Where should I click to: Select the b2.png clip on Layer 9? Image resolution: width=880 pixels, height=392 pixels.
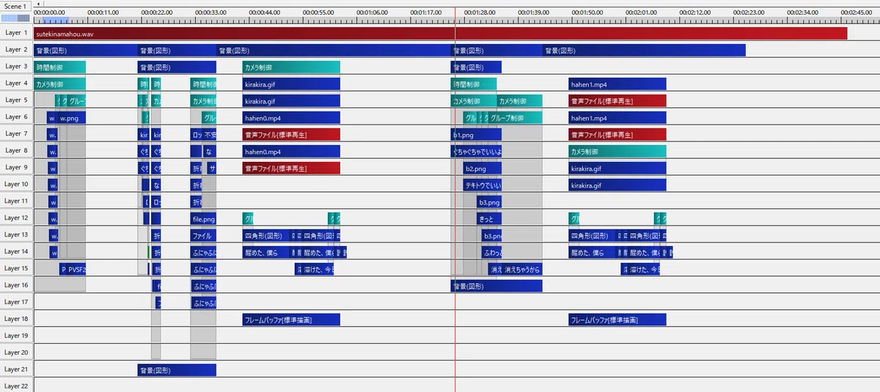[x=483, y=169]
